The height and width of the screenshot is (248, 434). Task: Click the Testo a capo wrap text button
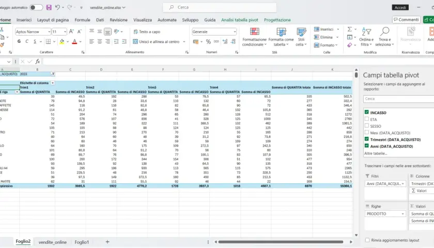pos(147,32)
